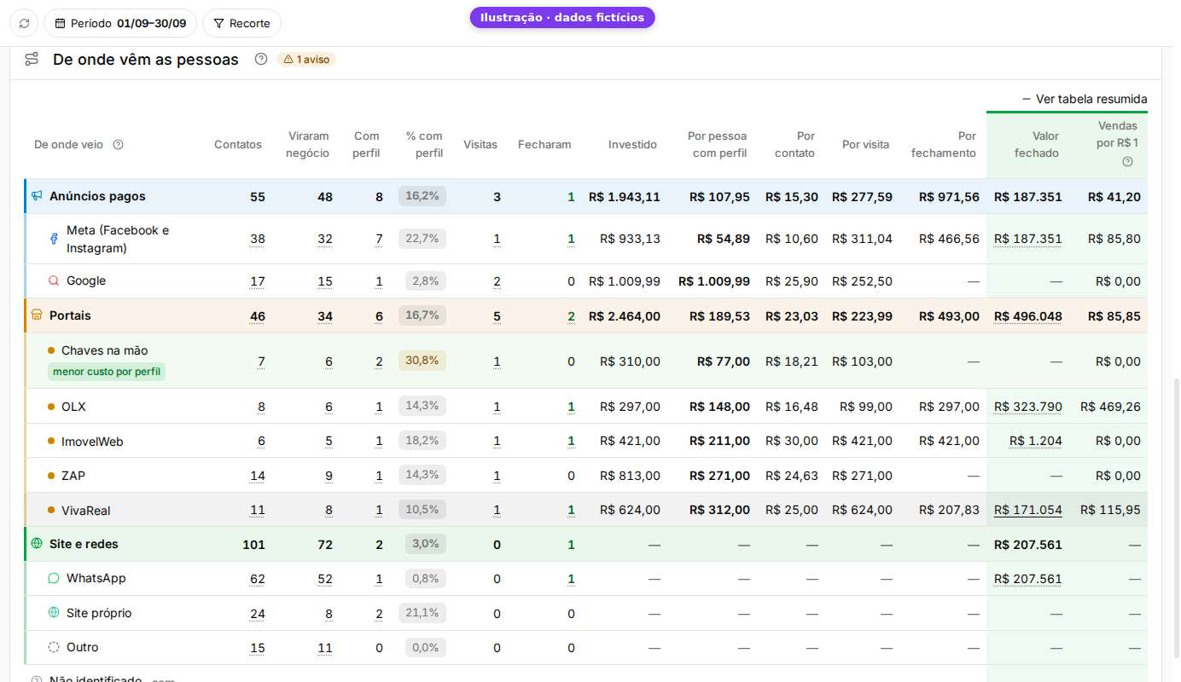Click the globe icon of Site próprio
Viewport: 1181px width, 682px height.
pyautogui.click(x=54, y=612)
